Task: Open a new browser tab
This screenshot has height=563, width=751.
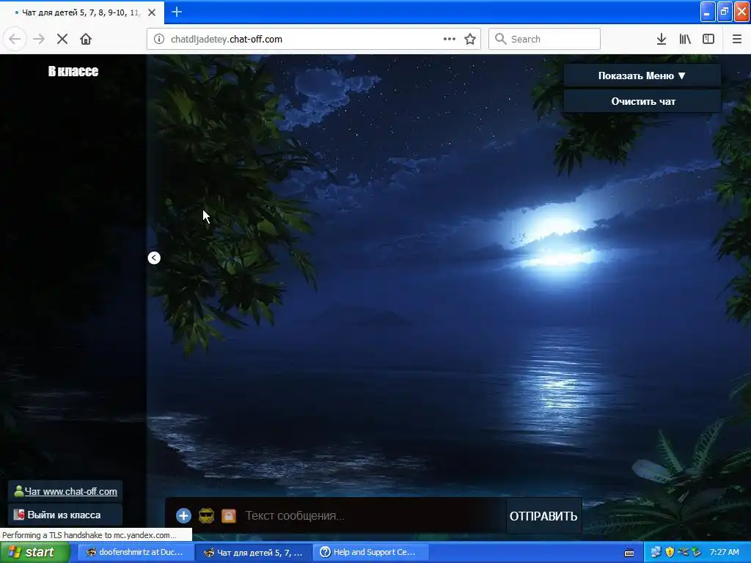Action: pyautogui.click(x=177, y=12)
